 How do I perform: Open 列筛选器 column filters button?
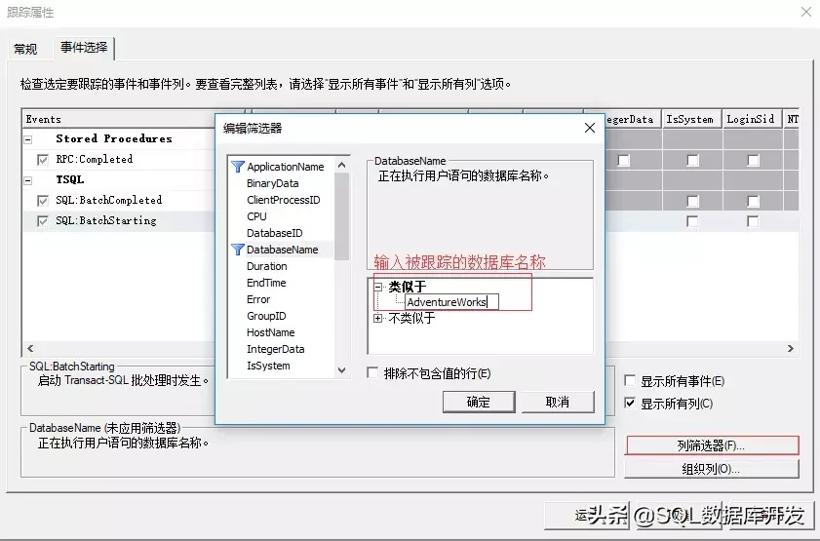[x=712, y=445]
